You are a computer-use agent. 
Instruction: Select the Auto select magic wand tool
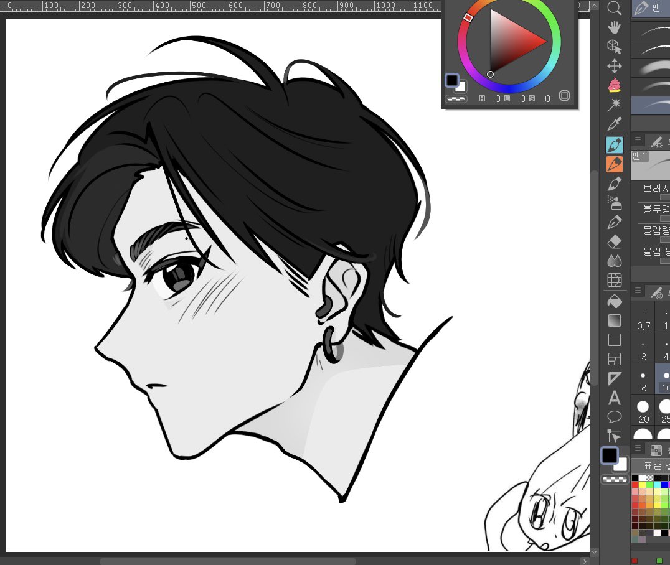tap(614, 104)
